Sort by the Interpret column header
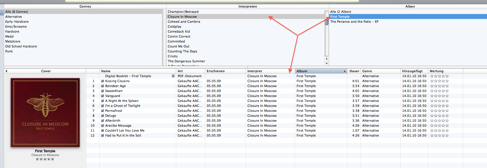This screenshot has width=487, height=168. [x=270, y=71]
